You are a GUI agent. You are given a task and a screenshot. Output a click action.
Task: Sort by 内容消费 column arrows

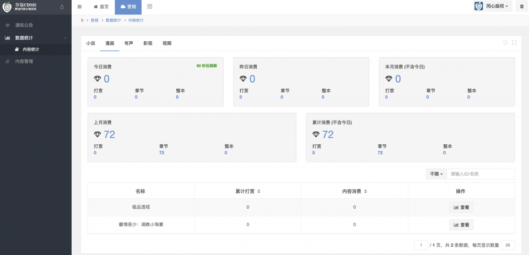pos(365,191)
